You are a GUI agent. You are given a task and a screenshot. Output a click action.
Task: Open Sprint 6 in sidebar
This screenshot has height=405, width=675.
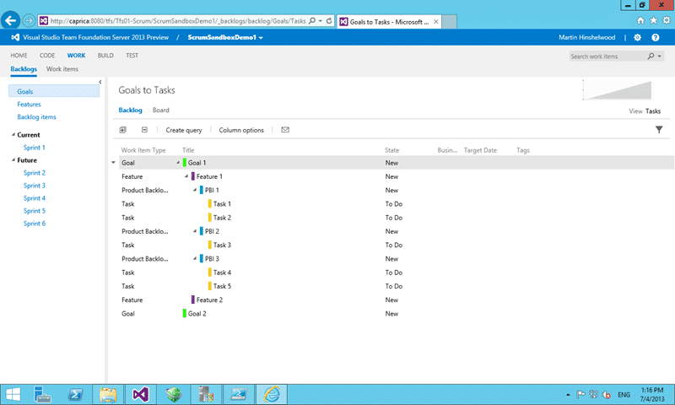coord(35,224)
